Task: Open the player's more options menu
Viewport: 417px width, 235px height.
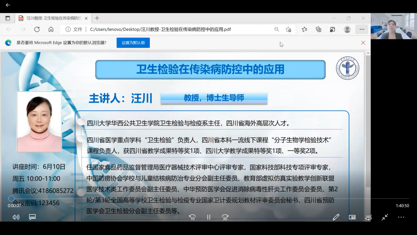Action: click(x=401, y=217)
